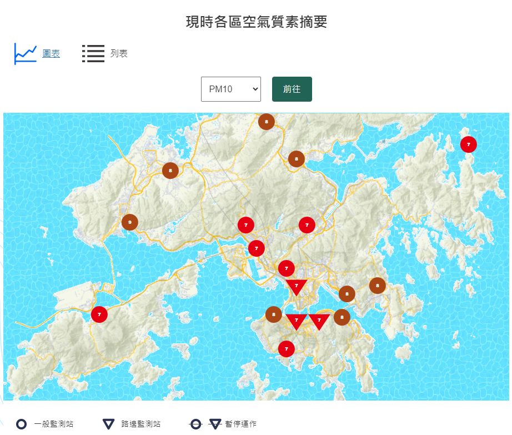Select the northern station marker at map top

(266, 121)
